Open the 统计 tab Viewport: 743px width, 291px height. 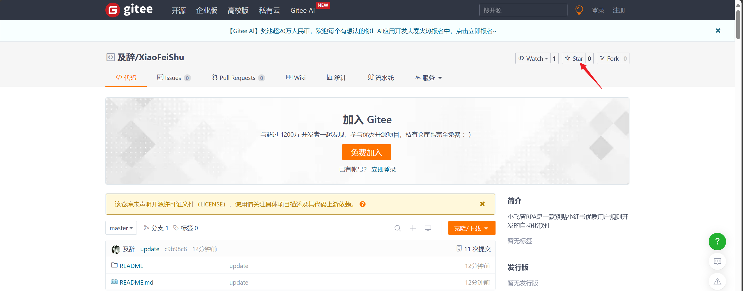[337, 78]
